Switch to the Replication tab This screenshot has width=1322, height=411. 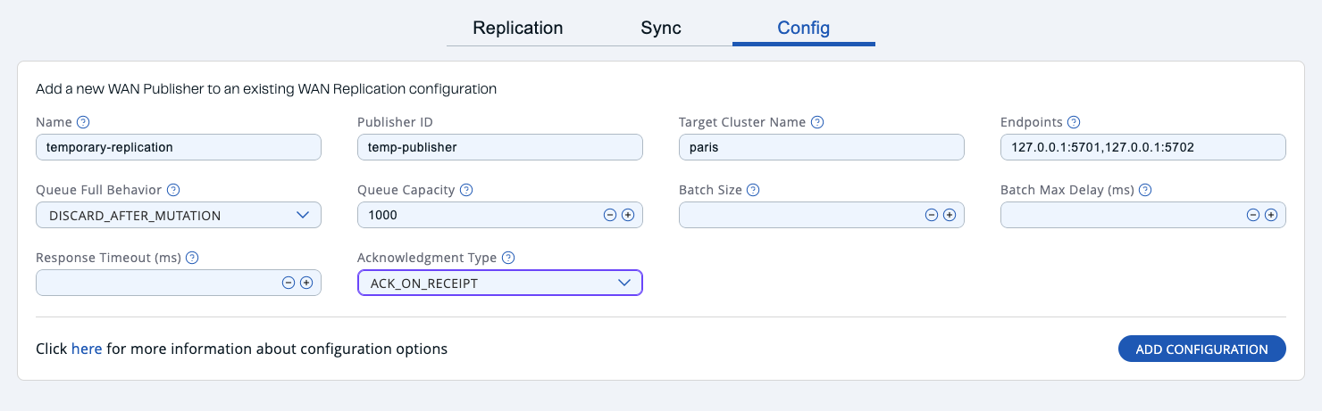518,28
